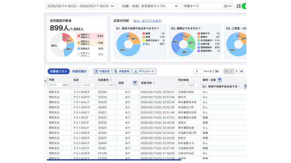Click the Q2 業務継続中 legend entry
The width and height of the screenshot is (291, 163).
(208, 47)
